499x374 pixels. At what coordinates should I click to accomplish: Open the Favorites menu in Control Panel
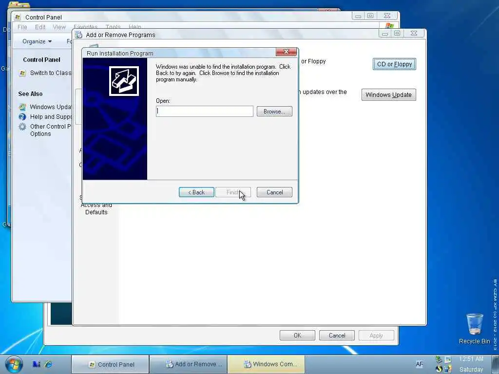(x=86, y=27)
